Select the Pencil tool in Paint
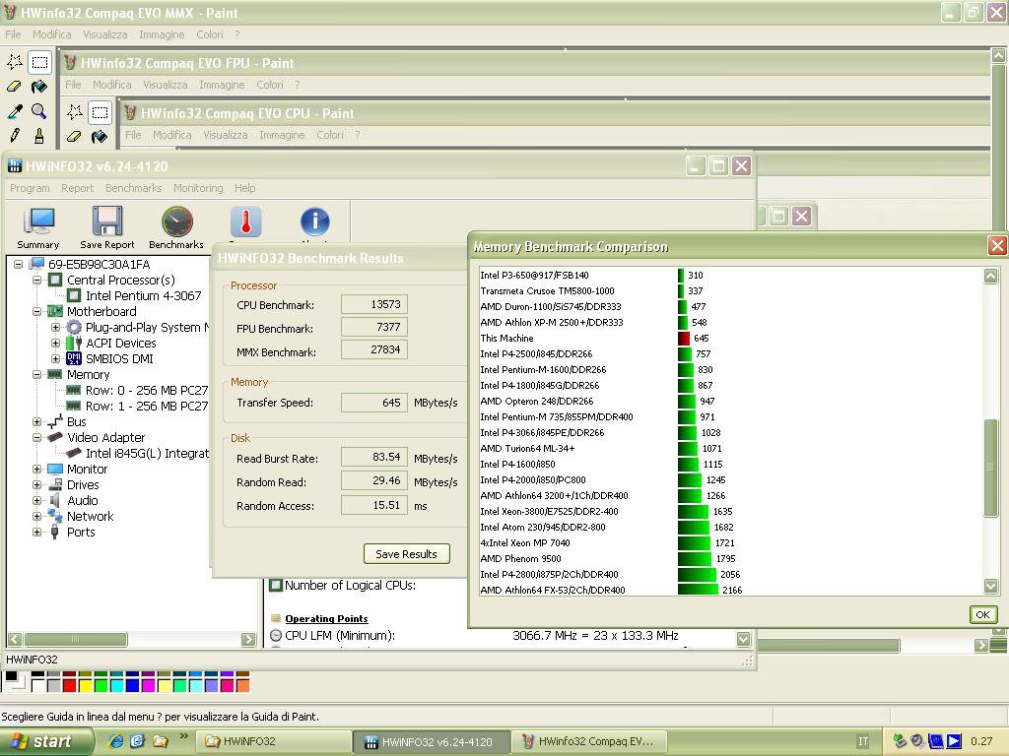1009x756 pixels. 15,136
